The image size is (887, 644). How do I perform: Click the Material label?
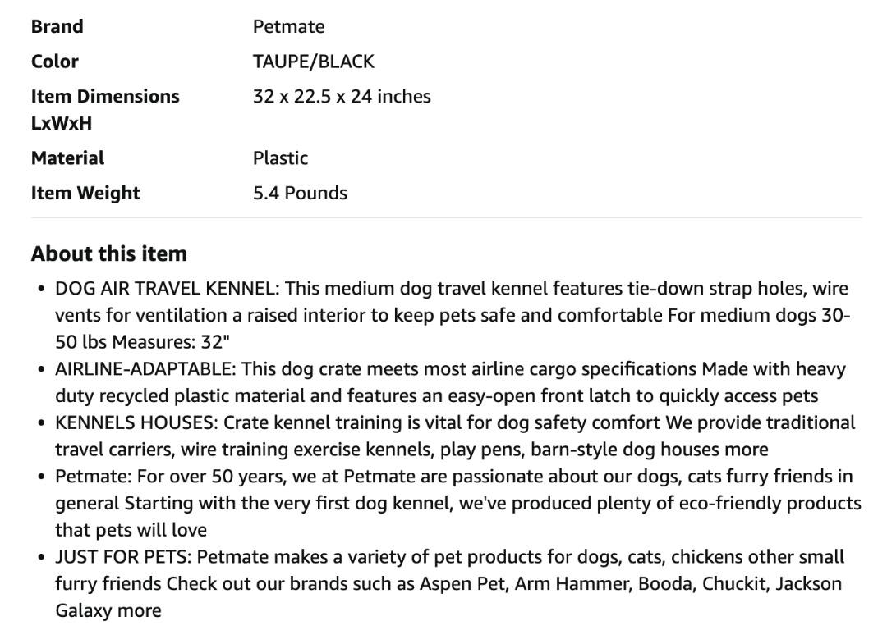(67, 158)
